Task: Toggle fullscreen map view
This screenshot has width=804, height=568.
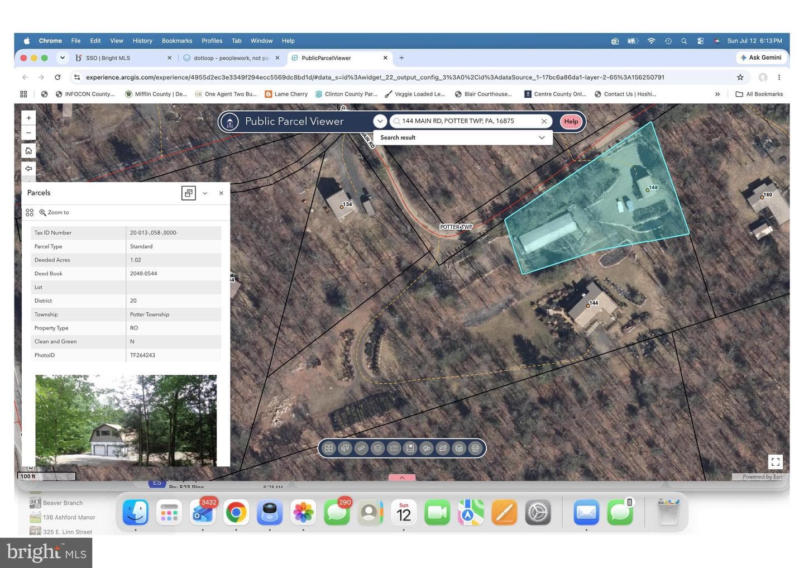Action: pos(776,461)
